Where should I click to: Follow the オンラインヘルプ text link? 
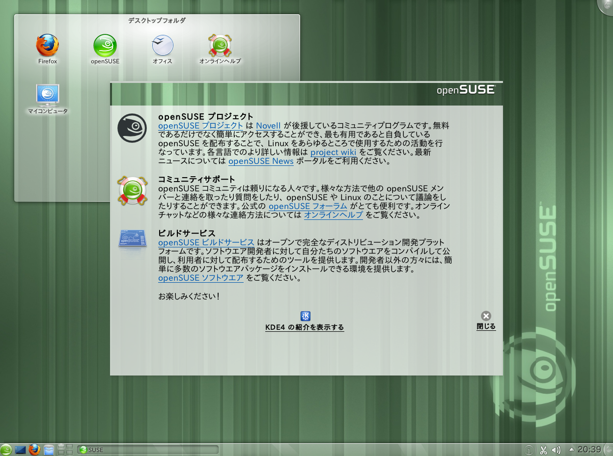334,215
